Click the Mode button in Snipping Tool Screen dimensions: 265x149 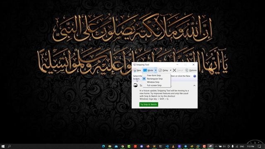tap(148, 70)
